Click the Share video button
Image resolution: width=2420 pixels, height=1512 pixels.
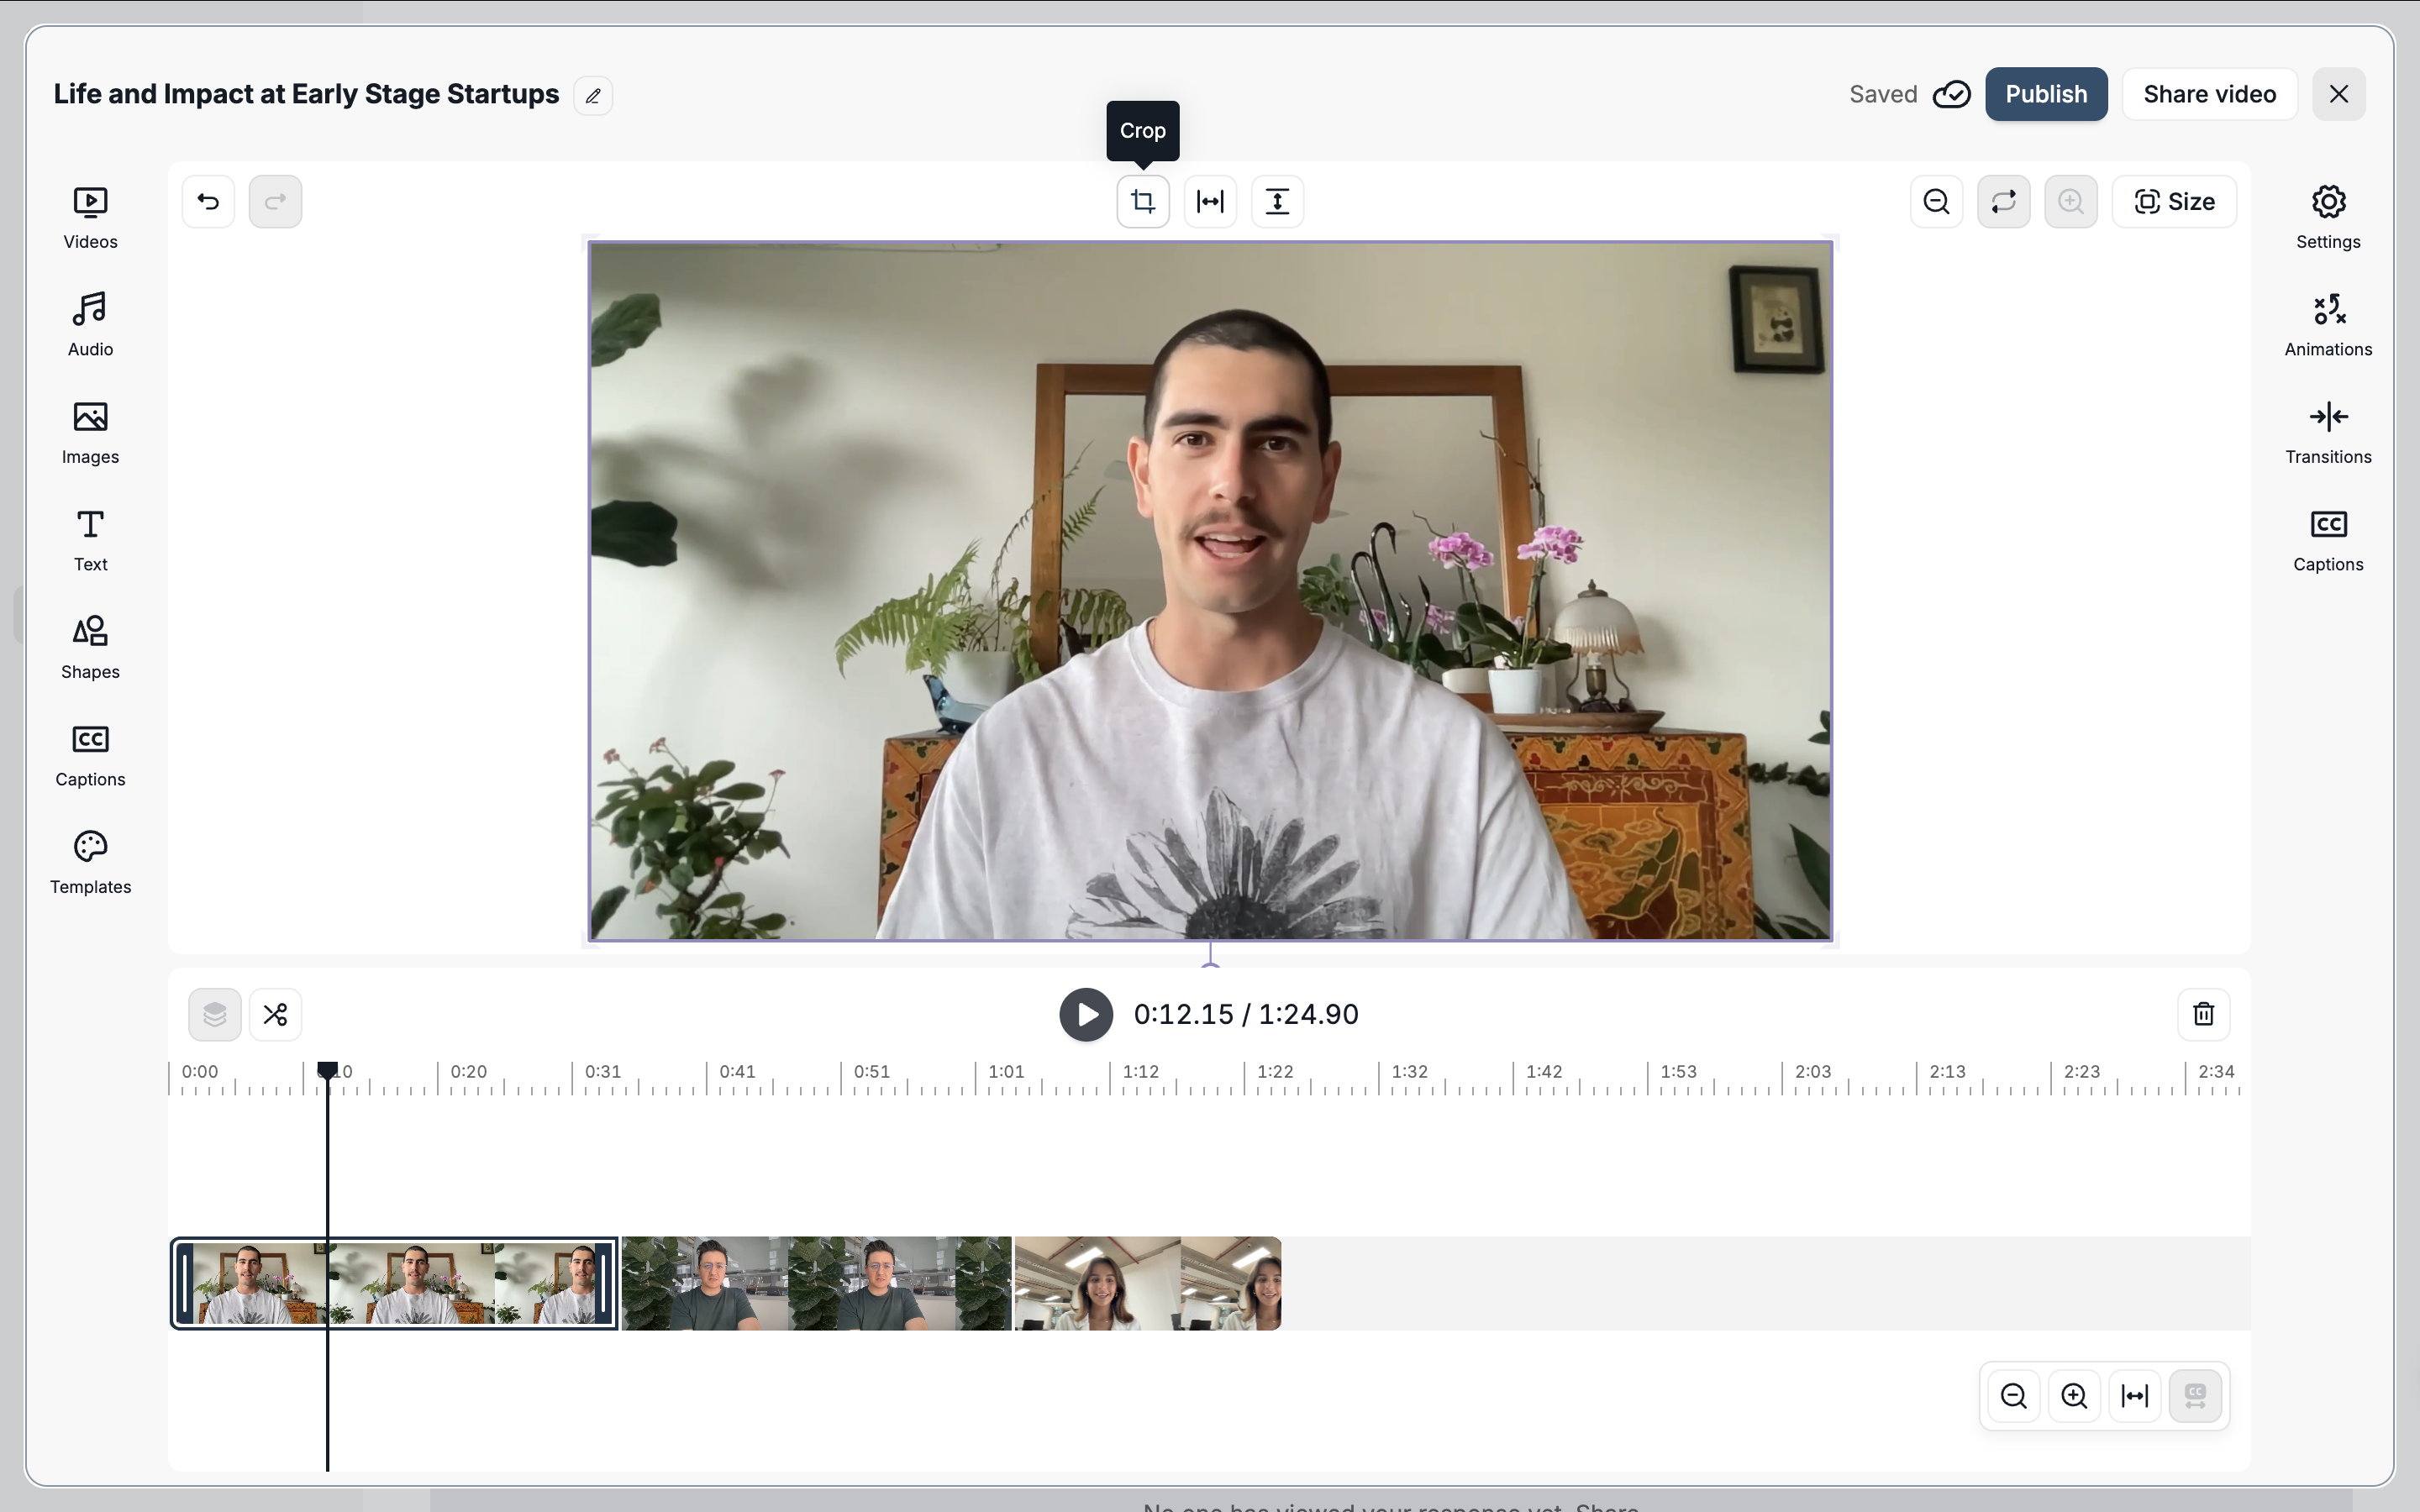(2209, 94)
